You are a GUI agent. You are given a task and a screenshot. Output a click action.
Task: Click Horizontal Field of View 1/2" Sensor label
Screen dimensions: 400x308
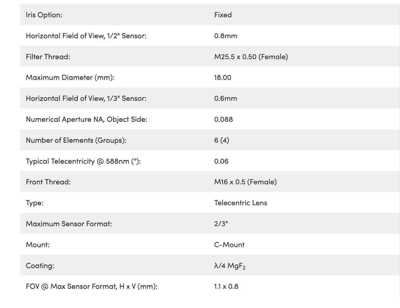tap(86, 36)
